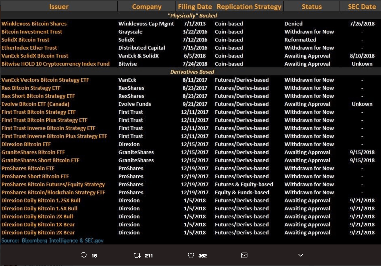Click the Source: Bloomberg Intelligence & SEC.gov line
This screenshot has width=381, height=266.
tap(52, 240)
